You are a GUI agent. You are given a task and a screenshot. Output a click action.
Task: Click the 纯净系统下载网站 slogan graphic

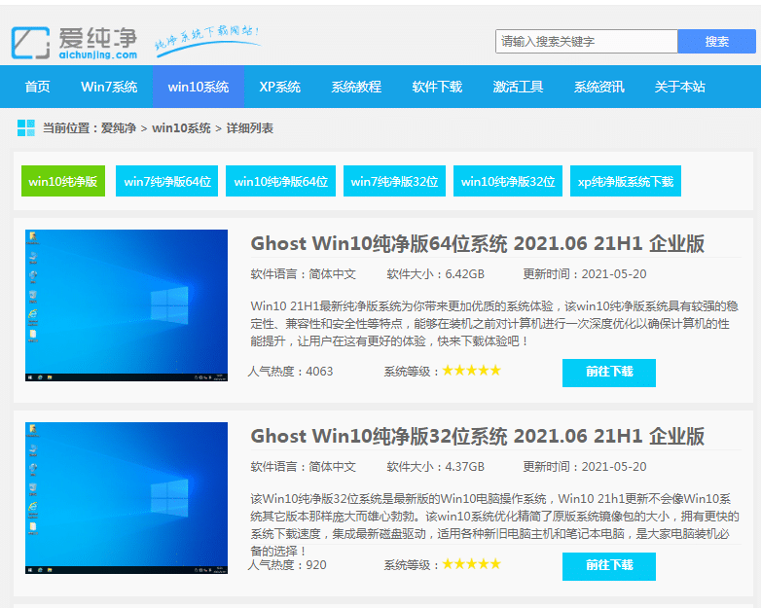[x=207, y=41]
